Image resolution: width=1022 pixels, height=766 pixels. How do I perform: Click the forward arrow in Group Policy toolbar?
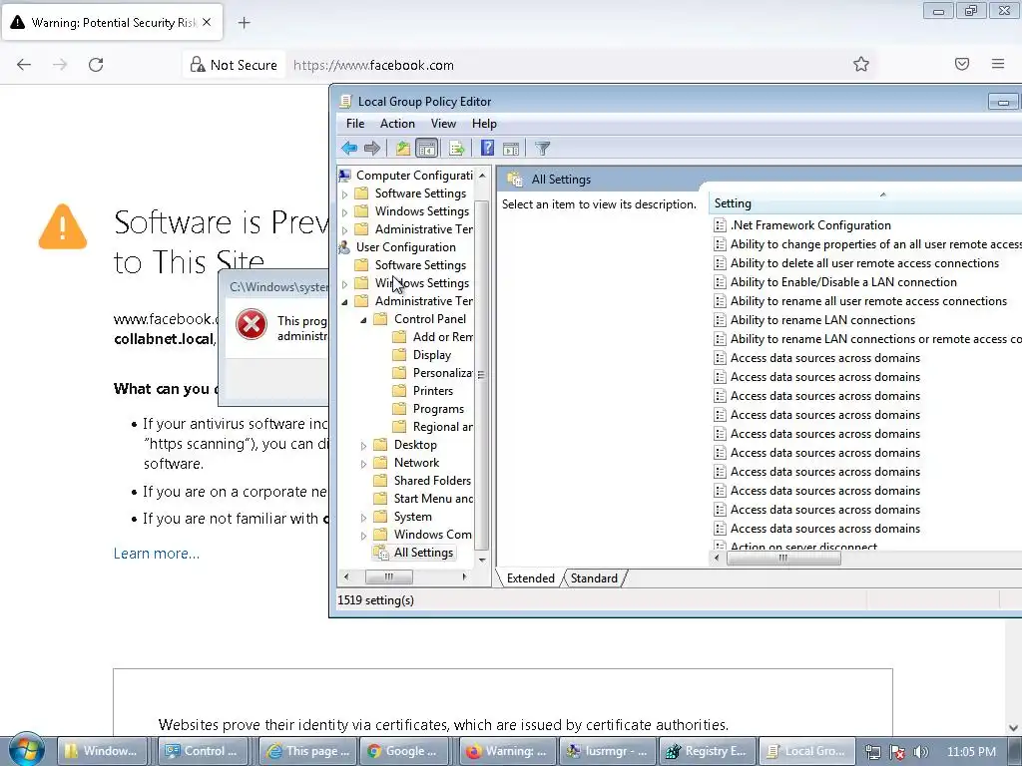point(372,149)
